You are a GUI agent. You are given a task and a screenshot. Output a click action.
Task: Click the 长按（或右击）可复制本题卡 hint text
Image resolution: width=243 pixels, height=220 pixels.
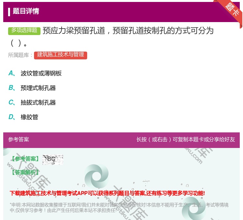[x=186, y=139]
